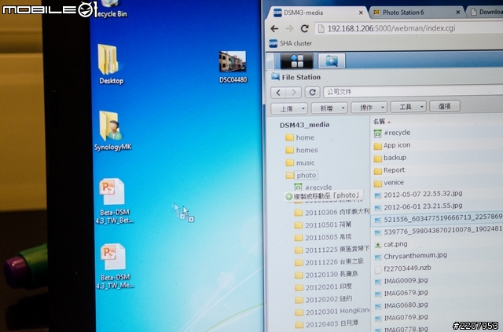Reload the page with the browser refresh icon
Viewport: 503px width, 332px height.
click(304, 28)
